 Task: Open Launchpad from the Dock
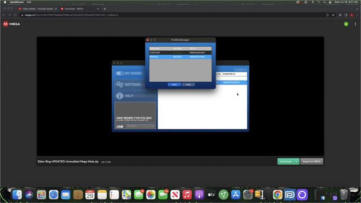point(41,195)
